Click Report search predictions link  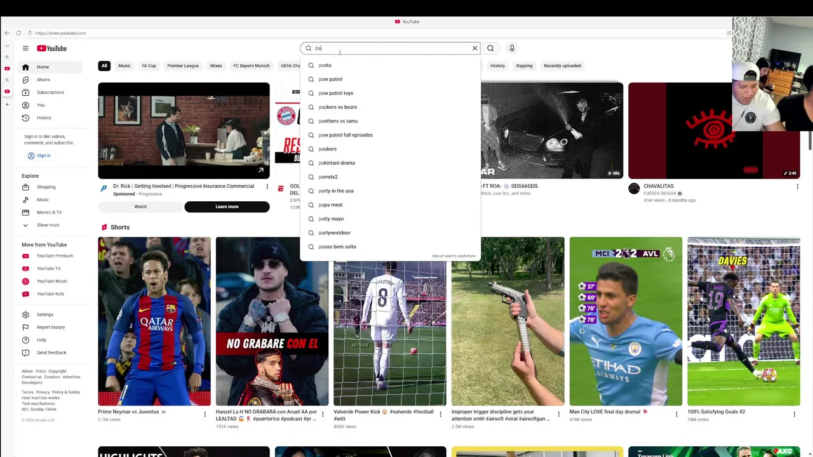click(x=454, y=256)
